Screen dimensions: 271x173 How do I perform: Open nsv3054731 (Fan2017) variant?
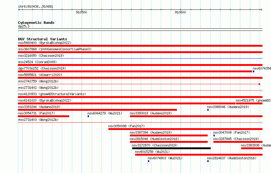(x=37, y=113)
